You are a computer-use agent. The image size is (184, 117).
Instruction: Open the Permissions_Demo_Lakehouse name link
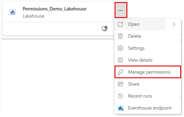click(x=54, y=9)
